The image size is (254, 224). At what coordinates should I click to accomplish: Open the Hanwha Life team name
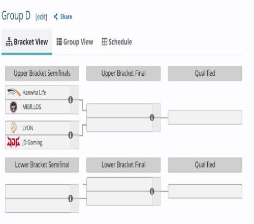pos(34,93)
